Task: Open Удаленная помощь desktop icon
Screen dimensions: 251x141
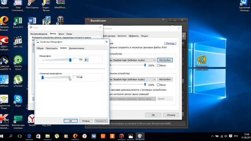Action: point(244,6)
